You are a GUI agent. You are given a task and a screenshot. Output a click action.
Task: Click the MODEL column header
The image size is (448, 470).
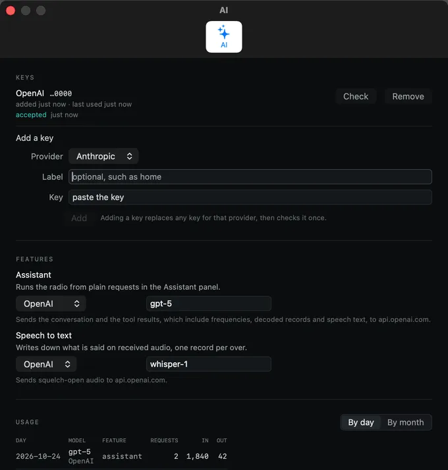(77, 440)
